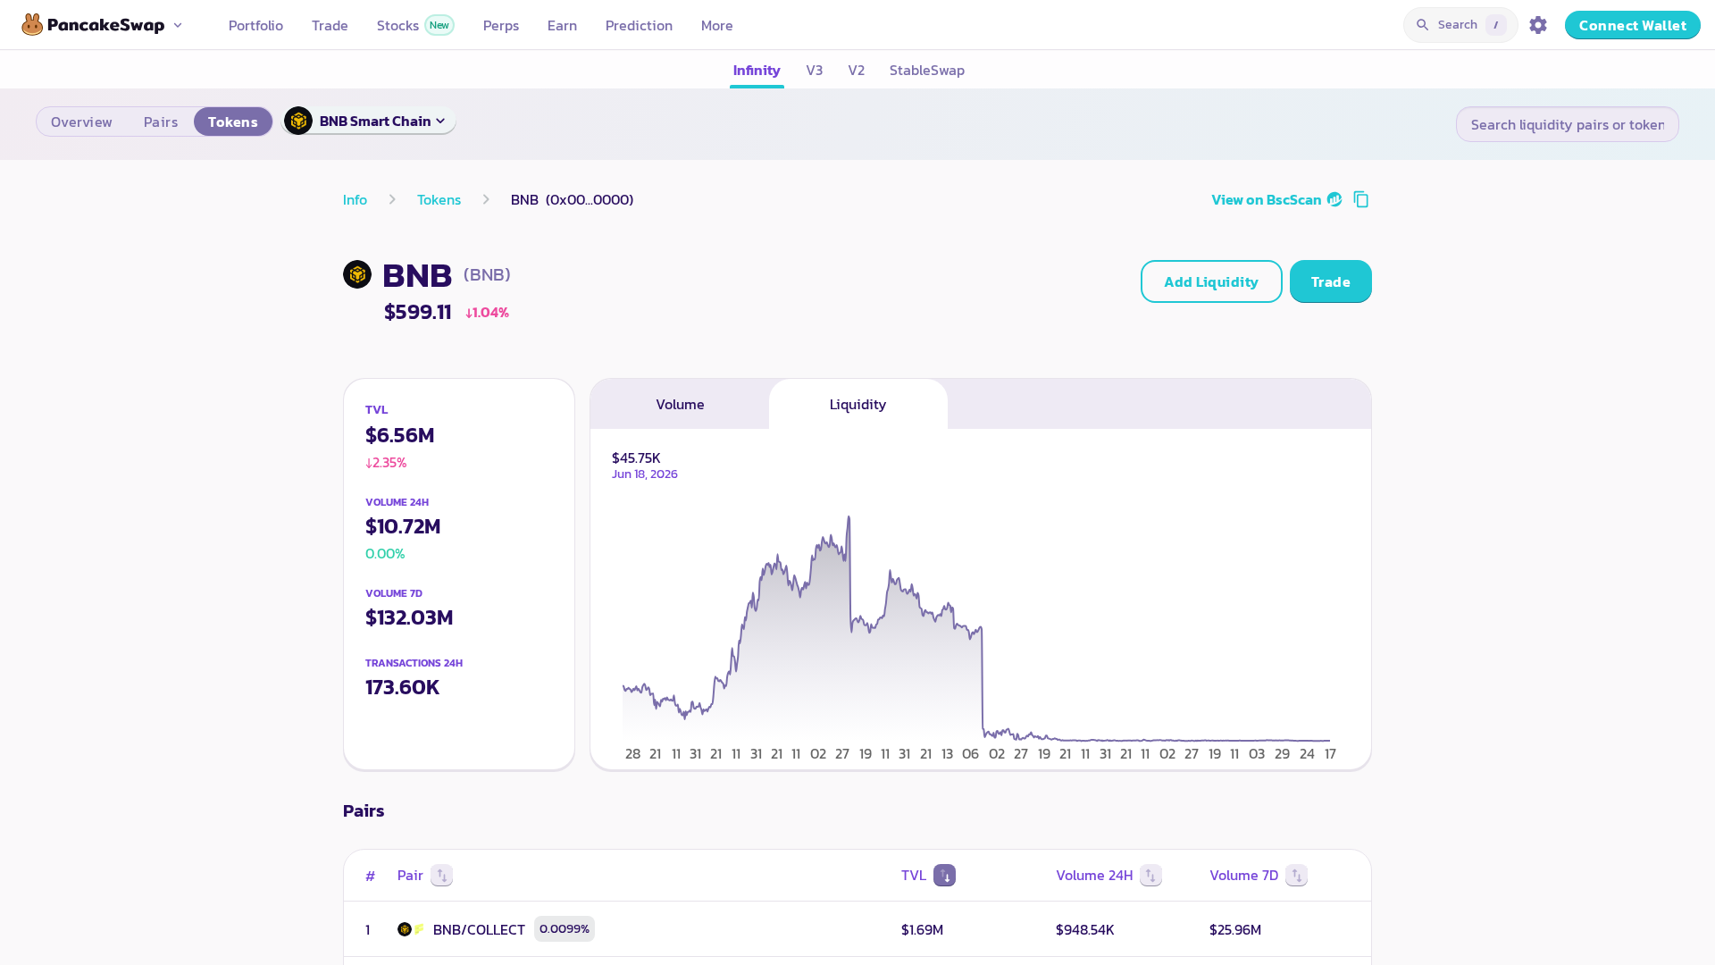The image size is (1715, 965).
Task: Click the 173.60K transactions value
Action: pyautogui.click(x=402, y=687)
